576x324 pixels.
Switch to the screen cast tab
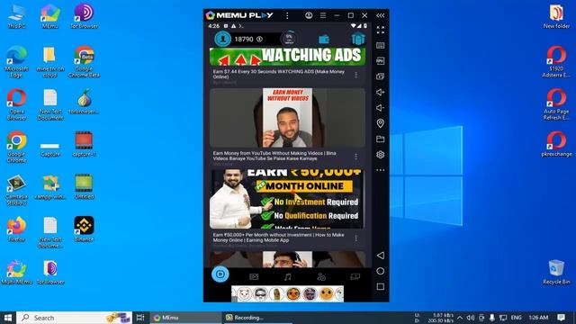(355, 276)
